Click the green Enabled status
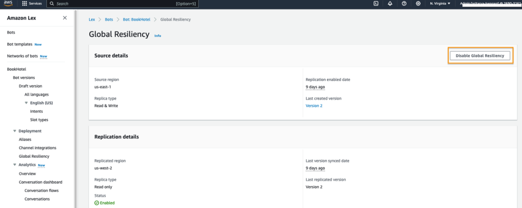 click(105, 203)
